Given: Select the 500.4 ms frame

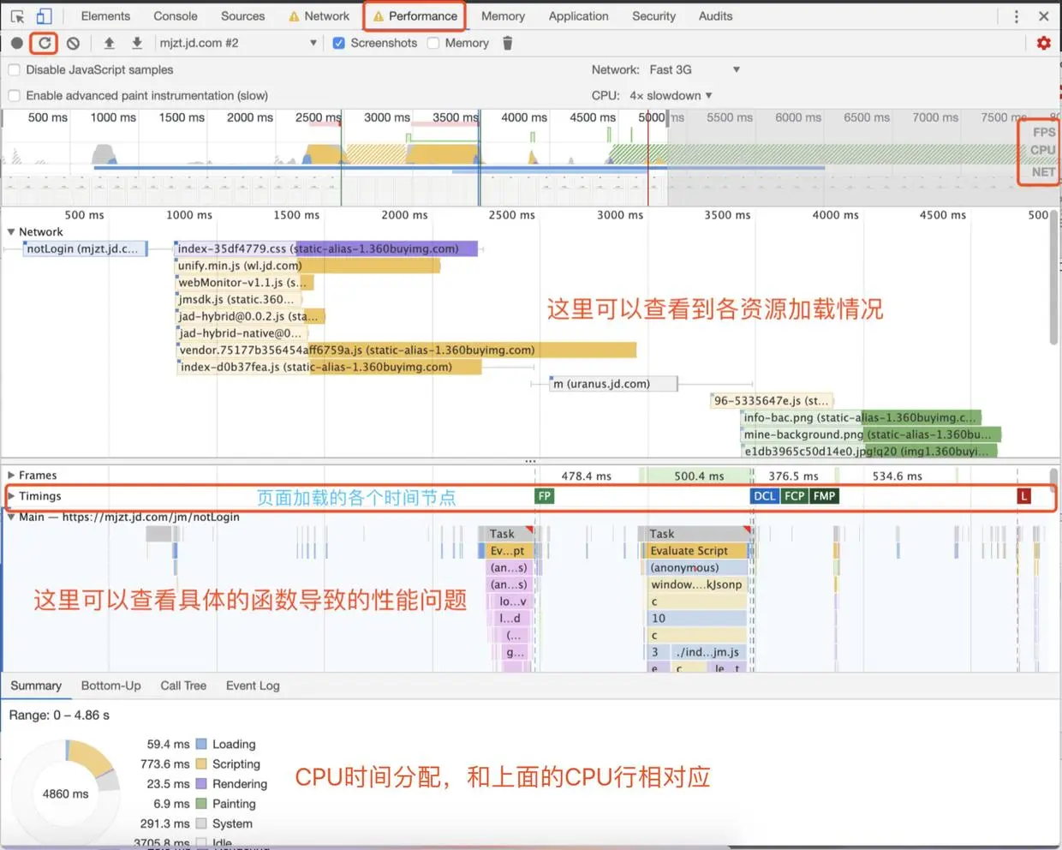Looking at the screenshot, I should click(x=699, y=476).
